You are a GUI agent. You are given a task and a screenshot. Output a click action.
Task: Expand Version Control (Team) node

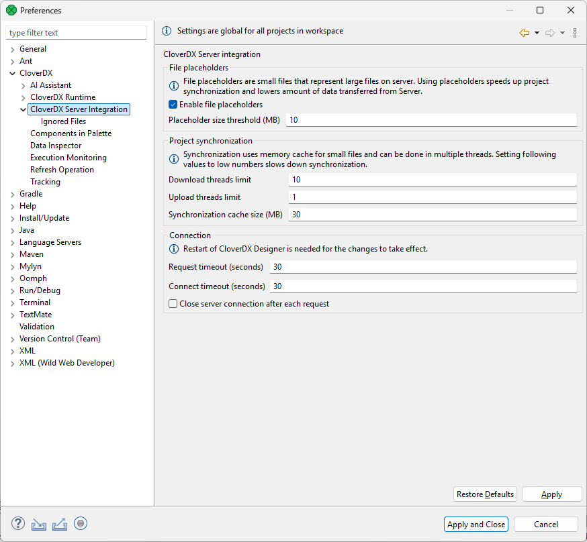click(x=12, y=339)
